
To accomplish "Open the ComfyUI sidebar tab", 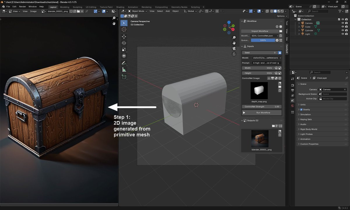I will (x=287, y=49).
